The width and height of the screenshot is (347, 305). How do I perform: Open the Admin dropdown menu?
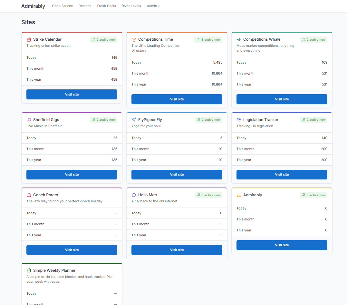click(x=153, y=6)
